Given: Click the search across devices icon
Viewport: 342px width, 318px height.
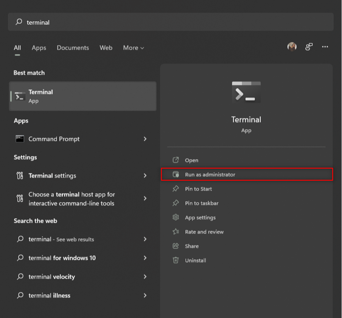Looking at the screenshot, I should [x=309, y=47].
